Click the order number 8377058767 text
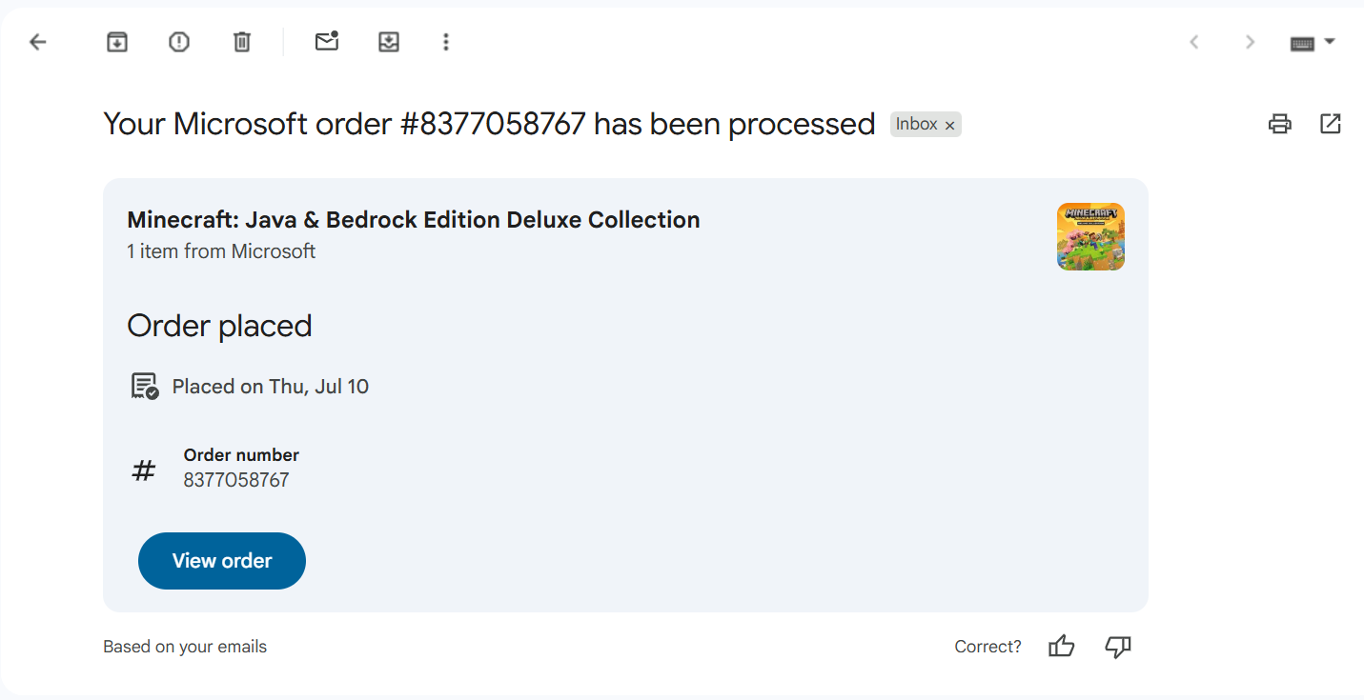 click(x=236, y=480)
